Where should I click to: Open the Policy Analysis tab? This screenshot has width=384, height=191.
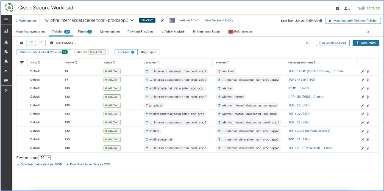[x=173, y=32]
